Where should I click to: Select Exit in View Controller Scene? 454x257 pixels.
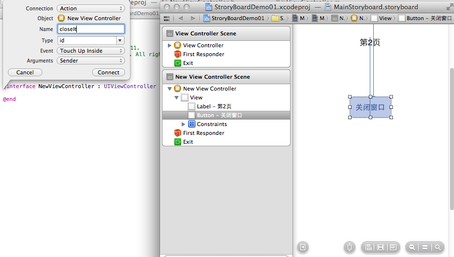click(188, 63)
